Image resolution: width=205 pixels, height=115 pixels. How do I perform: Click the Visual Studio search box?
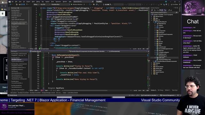coord(83,2)
